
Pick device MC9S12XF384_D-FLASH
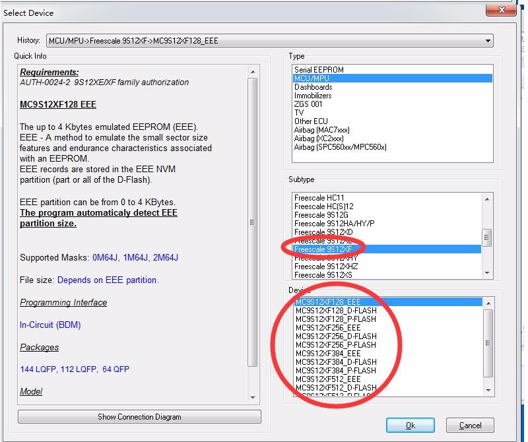388,362
